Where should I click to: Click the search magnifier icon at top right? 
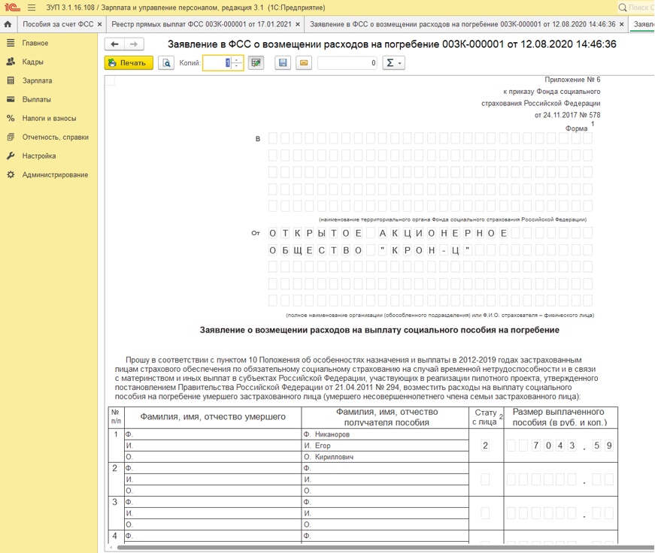[x=623, y=8]
